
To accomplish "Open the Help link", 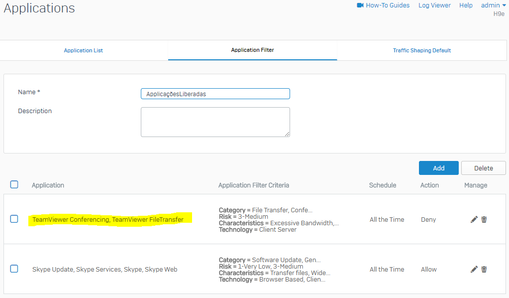I will [x=466, y=5].
